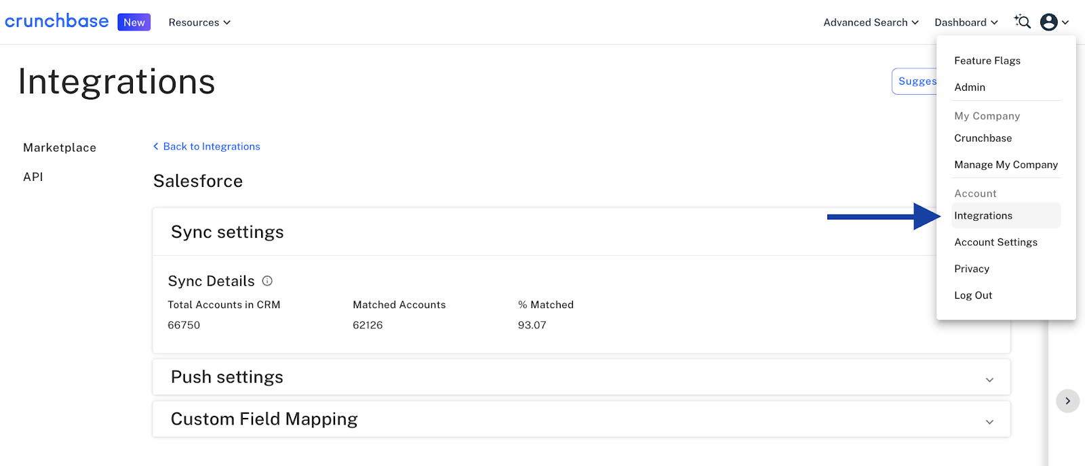
Task: Open the Dashboard dropdown
Action: (966, 22)
